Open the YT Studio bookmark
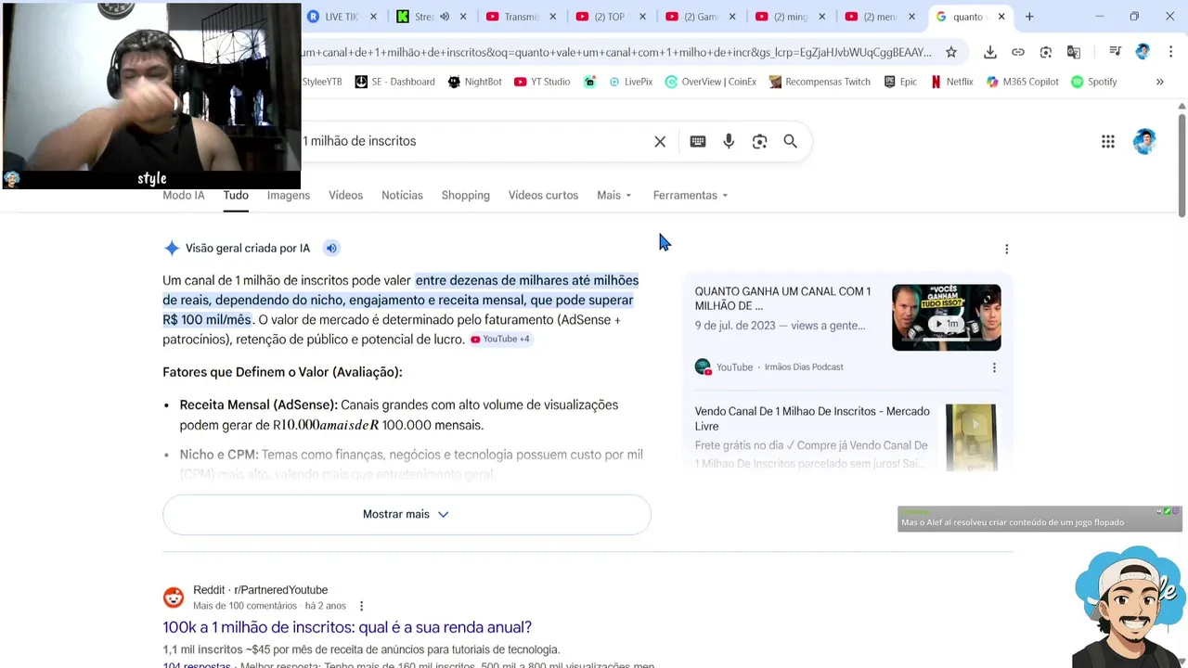The height and width of the screenshot is (668, 1188). point(542,82)
